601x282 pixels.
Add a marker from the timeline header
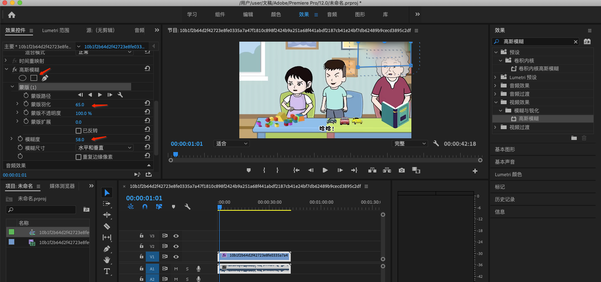coord(173,207)
